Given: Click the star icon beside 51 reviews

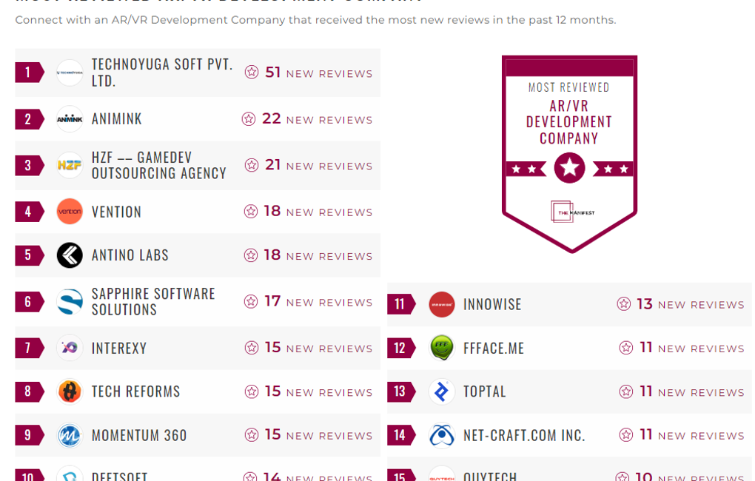Looking at the screenshot, I should 252,73.
